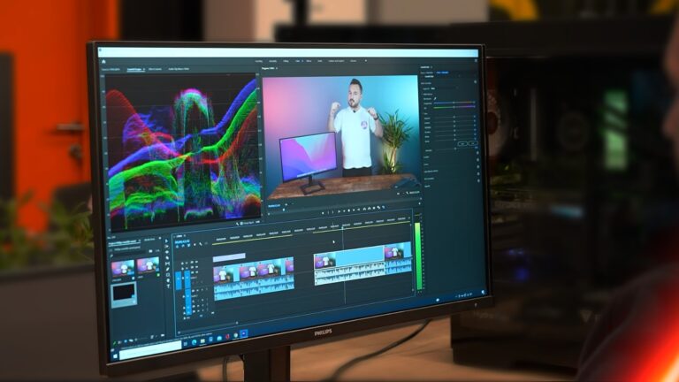
Task: Open the Windows Start button
Action: 115,356
